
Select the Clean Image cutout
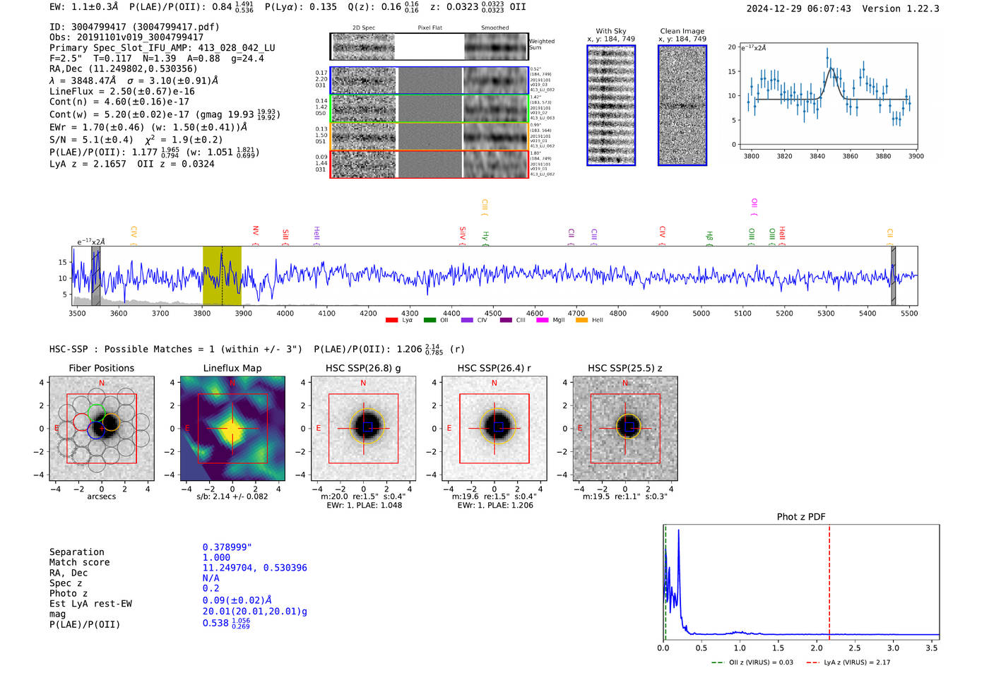(682, 105)
